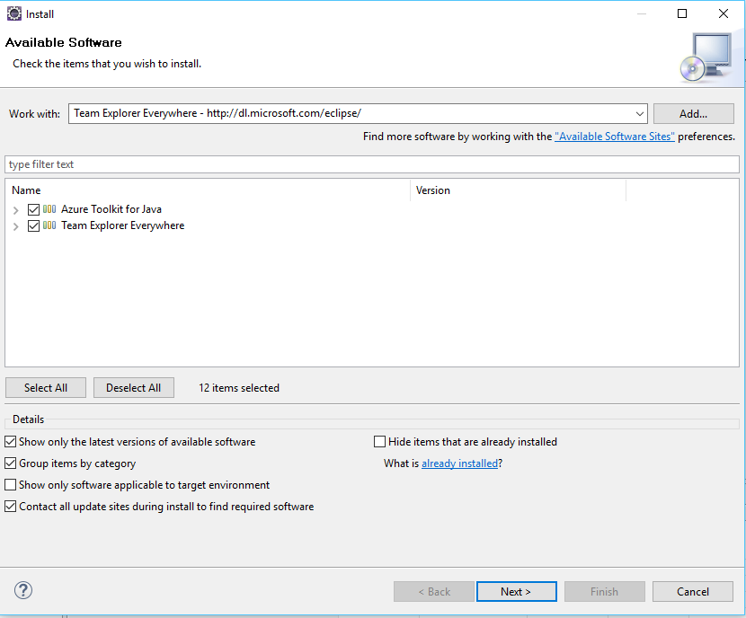Open the Work with dropdown list
This screenshot has width=746, height=618.
pyautogui.click(x=639, y=114)
